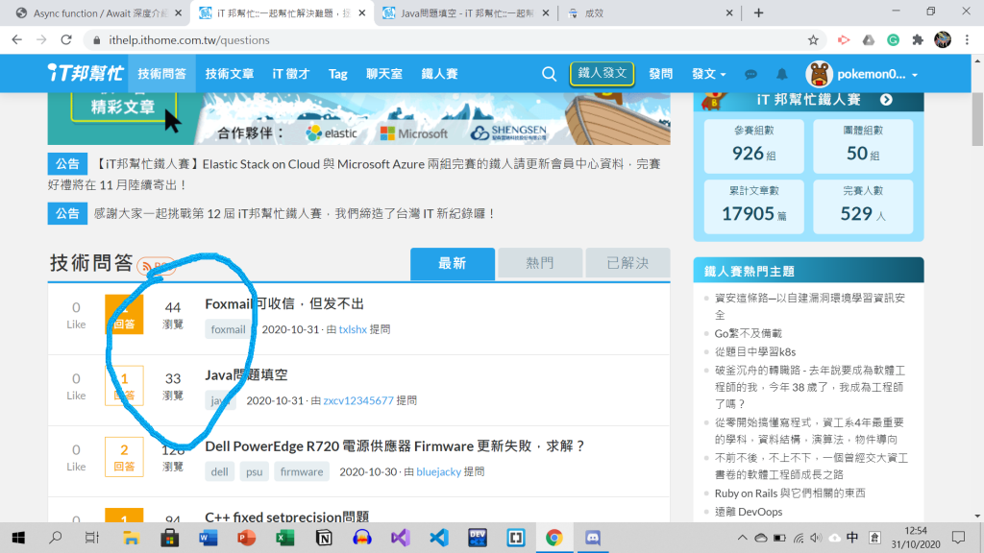Click the 精彩文章 banner button
Viewport: 984px width, 553px height.
pos(123,107)
